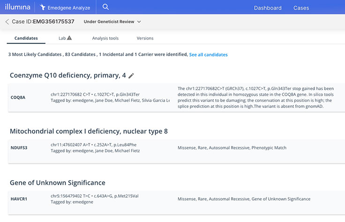Open the HAVCR1 gene candidate
The width and height of the screenshot is (345, 222).
pyautogui.click(x=20, y=199)
